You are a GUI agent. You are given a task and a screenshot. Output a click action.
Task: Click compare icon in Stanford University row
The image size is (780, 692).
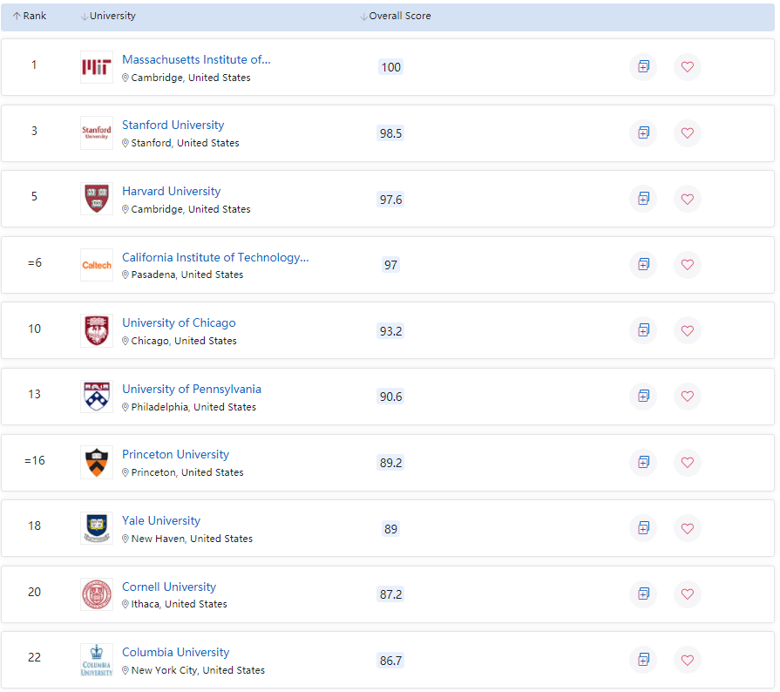click(643, 133)
